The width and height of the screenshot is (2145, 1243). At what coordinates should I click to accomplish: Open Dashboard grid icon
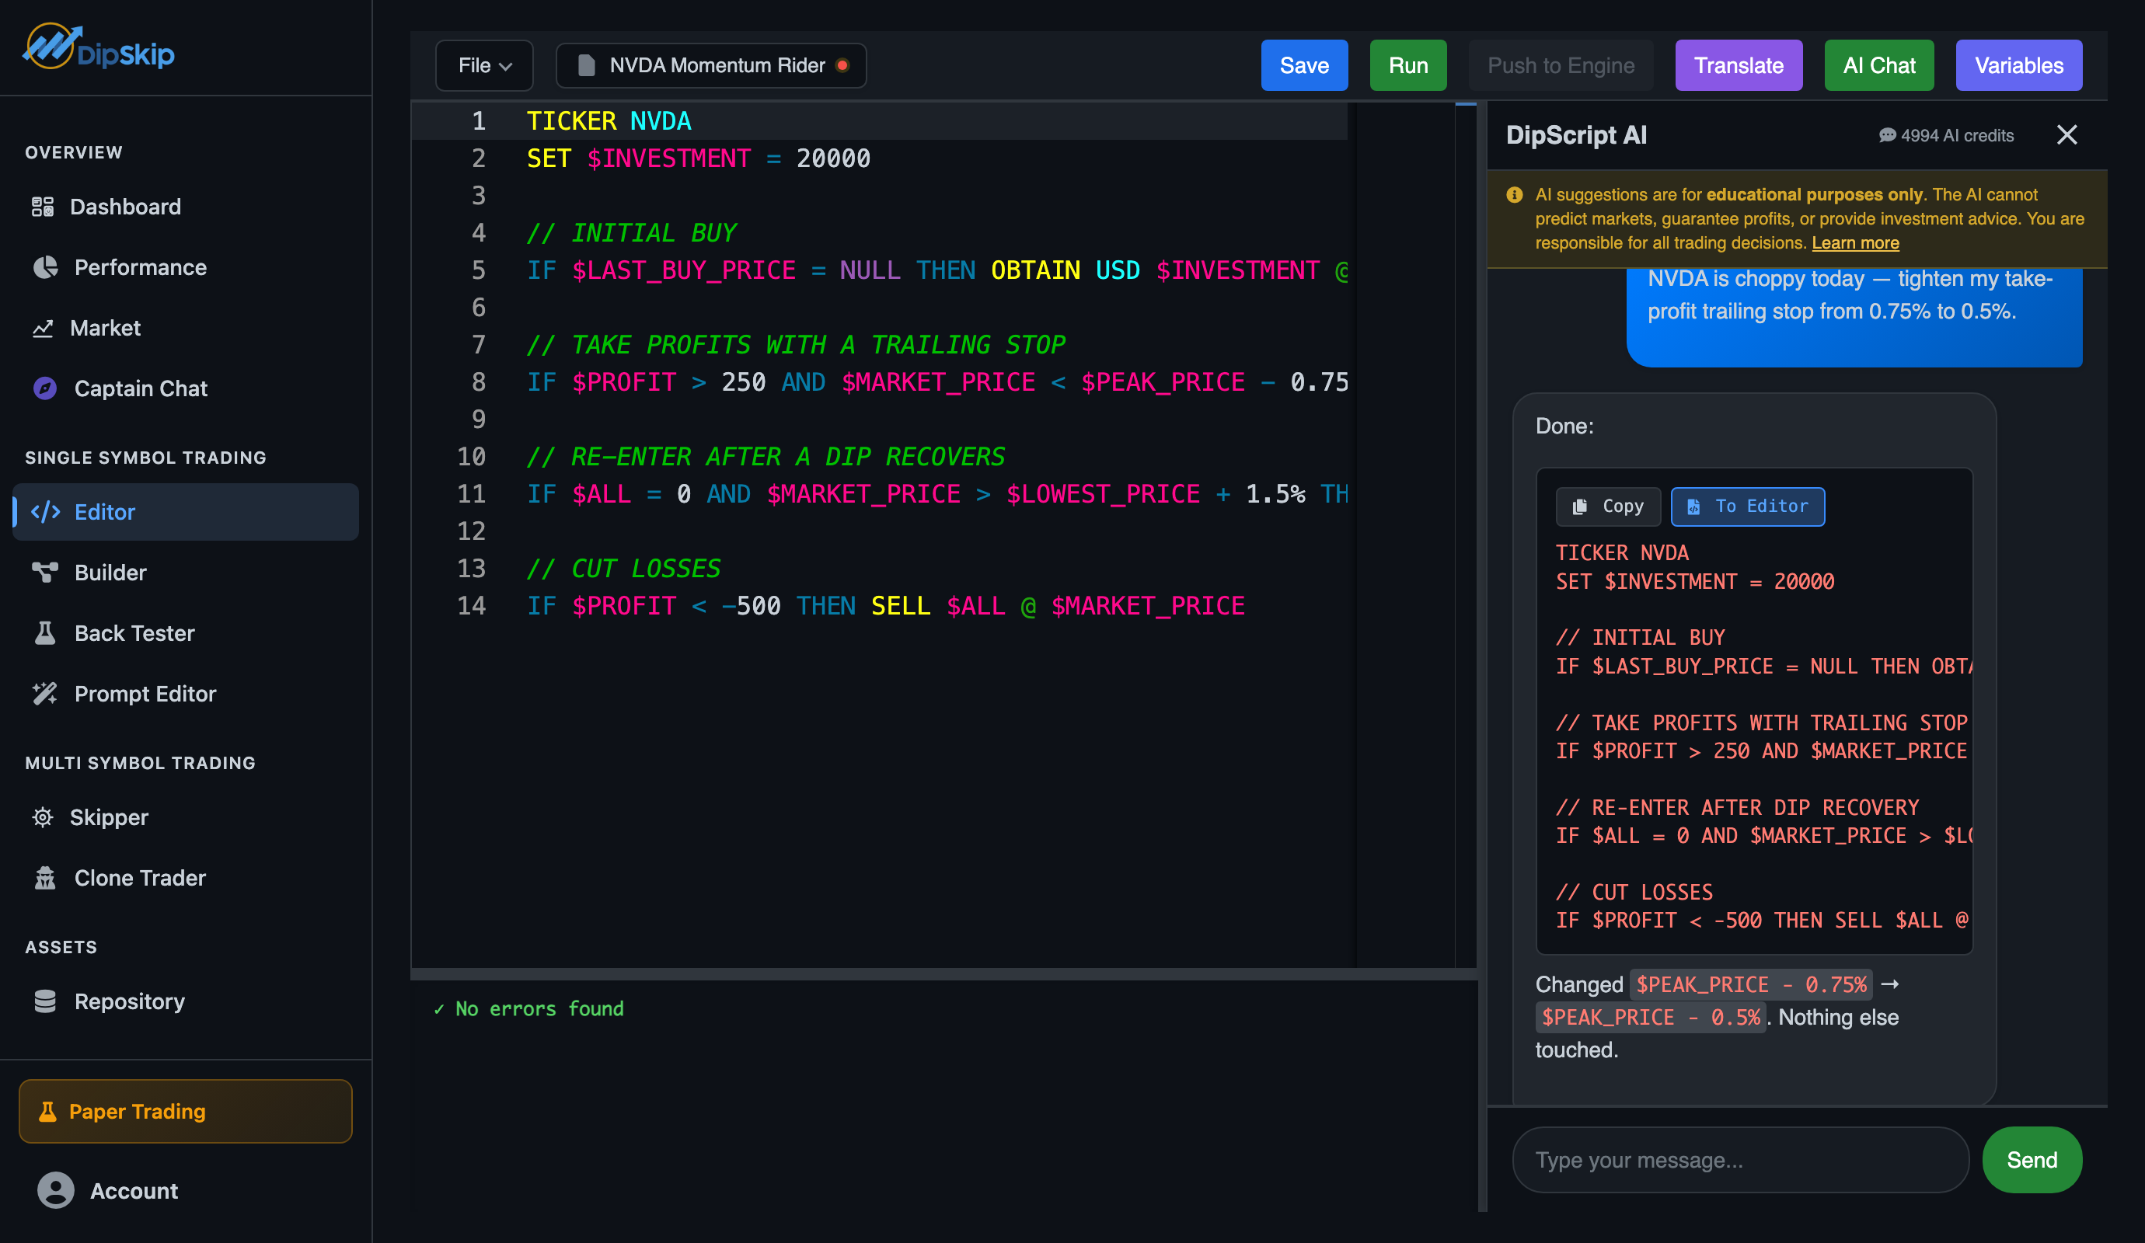click(43, 207)
